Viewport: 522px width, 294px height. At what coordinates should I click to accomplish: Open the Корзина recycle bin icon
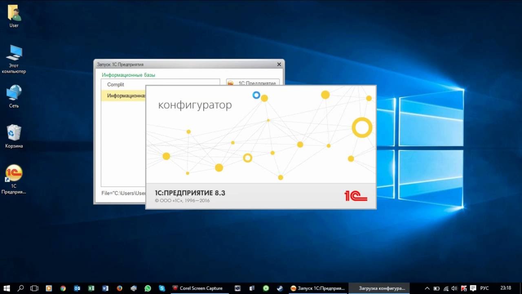14,134
